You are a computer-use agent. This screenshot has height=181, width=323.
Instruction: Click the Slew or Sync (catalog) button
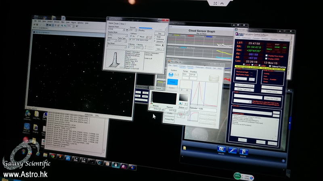coord(244,85)
